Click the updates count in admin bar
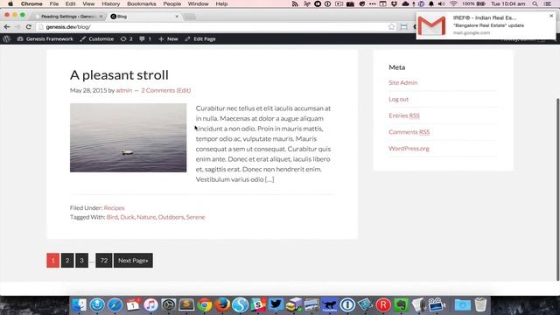Screen dimensions: 560x315 [x=126, y=38]
